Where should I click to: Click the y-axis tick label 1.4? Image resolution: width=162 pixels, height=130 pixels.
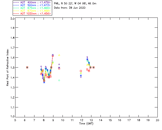tap(12, 77)
